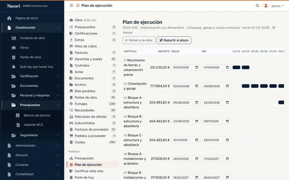
Task: Open Presupuestos list icon in obra menu
Action: tap(71, 27)
